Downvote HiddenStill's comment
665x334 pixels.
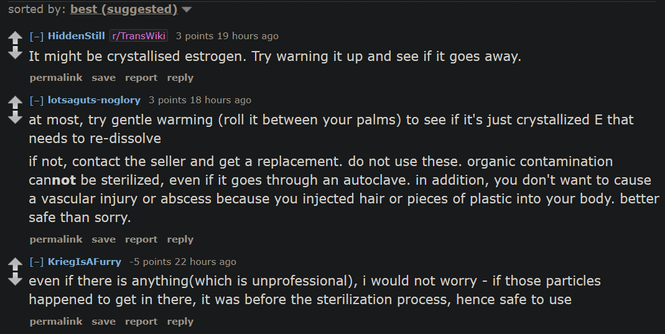tap(15, 53)
